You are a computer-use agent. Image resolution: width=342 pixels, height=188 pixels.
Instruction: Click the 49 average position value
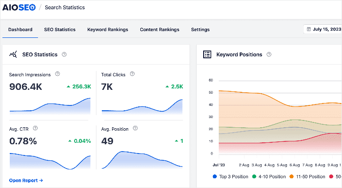(107, 141)
